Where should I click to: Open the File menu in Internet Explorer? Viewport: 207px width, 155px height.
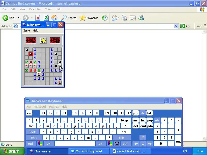(x=4, y=9)
